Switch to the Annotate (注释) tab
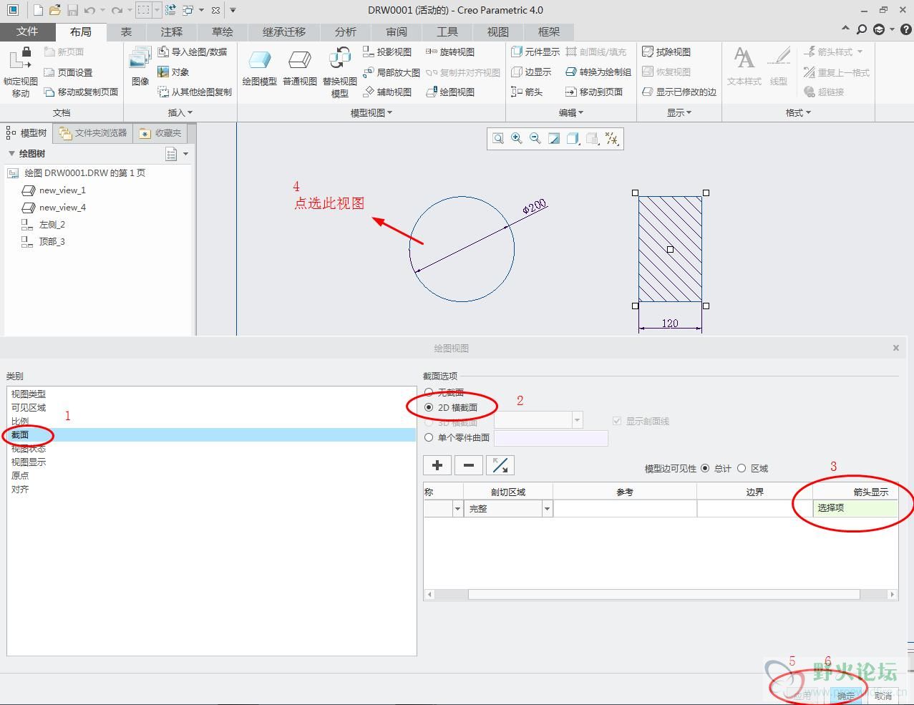 coord(172,32)
